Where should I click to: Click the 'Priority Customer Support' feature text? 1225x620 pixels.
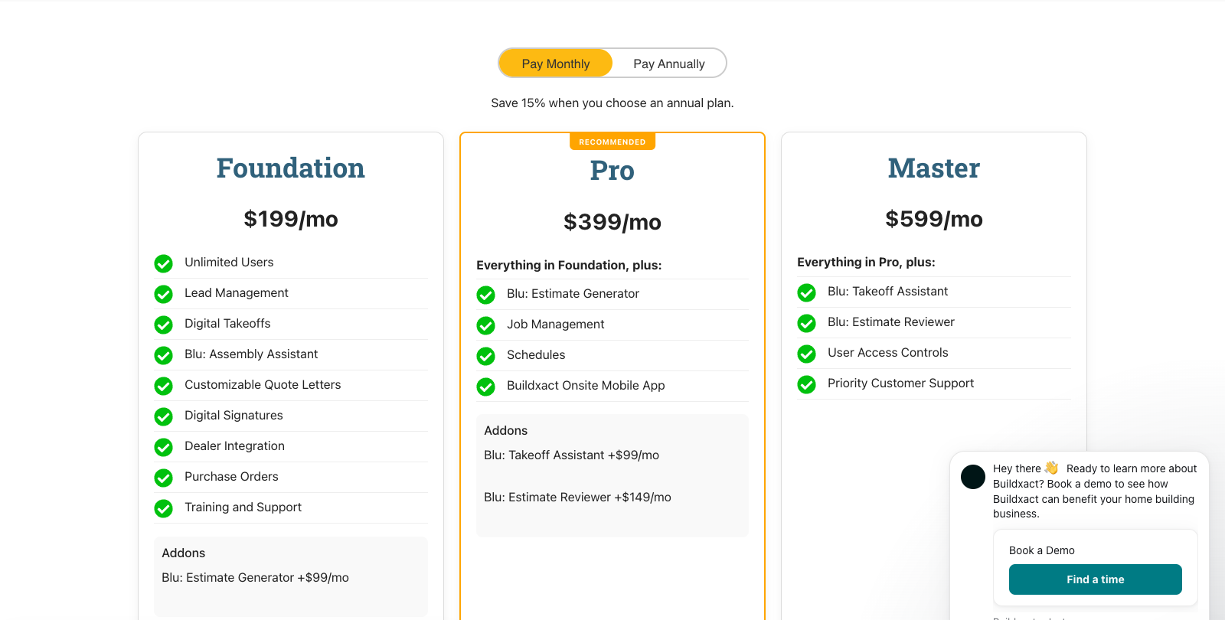pyautogui.click(x=900, y=383)
